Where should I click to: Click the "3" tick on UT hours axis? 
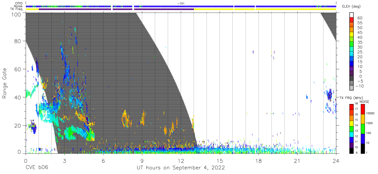64,161
